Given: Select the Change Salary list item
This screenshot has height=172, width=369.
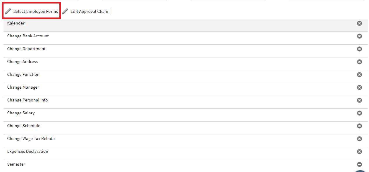Looking at the screenshot, I should (186, 115).
